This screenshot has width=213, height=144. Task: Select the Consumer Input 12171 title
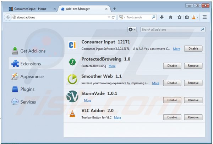106,42
